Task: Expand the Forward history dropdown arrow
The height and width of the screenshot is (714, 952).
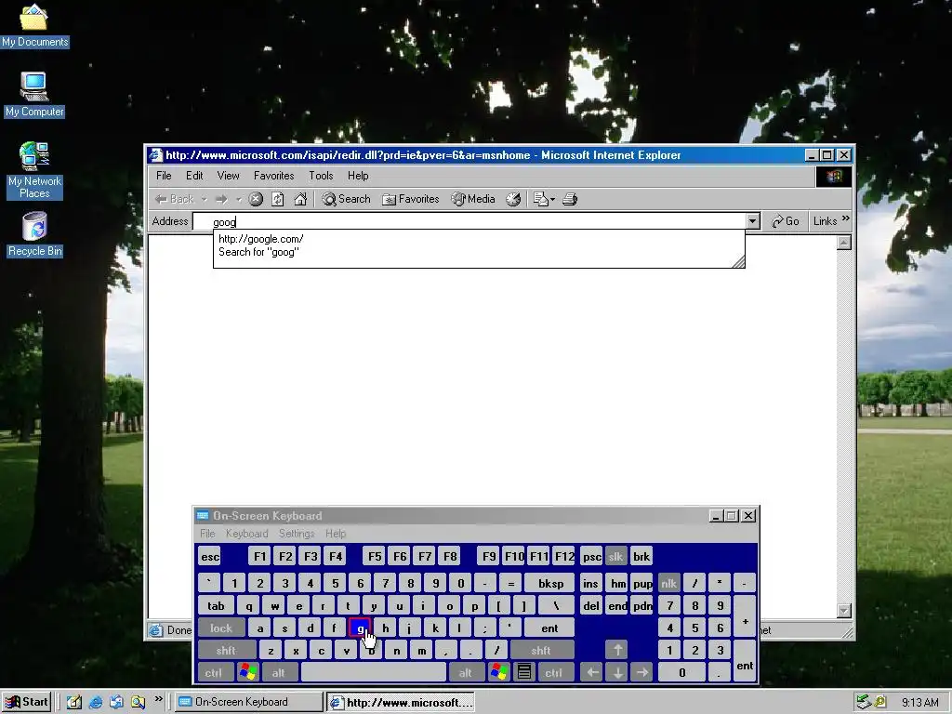Action: pyautogui.click(x=239, y=199)
